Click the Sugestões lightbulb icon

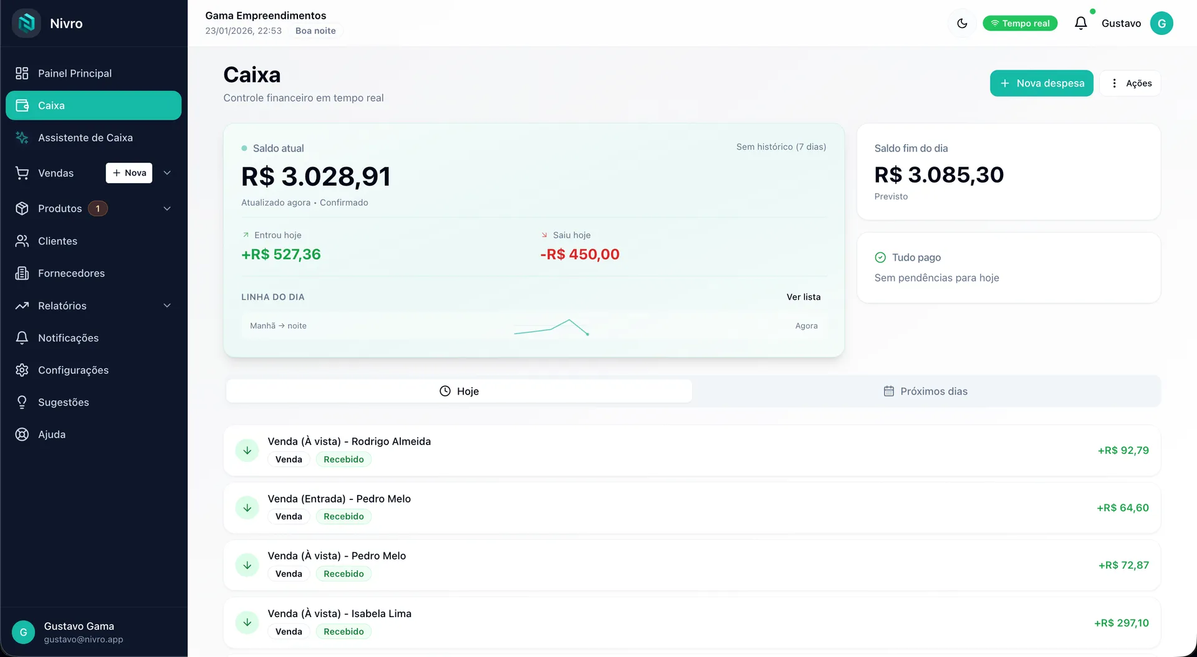click(x=22, y=403)
